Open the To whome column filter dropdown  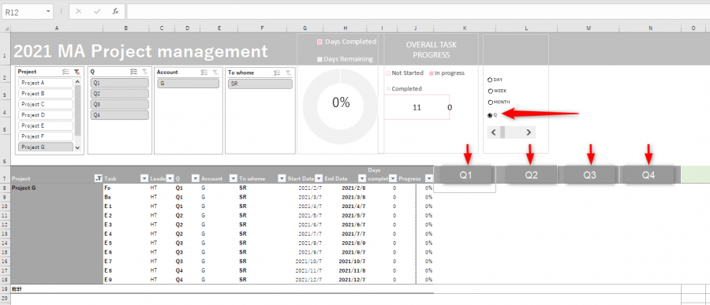[281, 178]
